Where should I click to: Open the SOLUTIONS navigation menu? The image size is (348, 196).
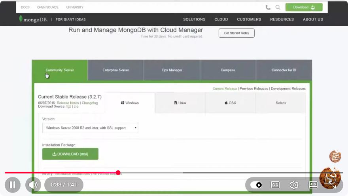coord(194,19)
